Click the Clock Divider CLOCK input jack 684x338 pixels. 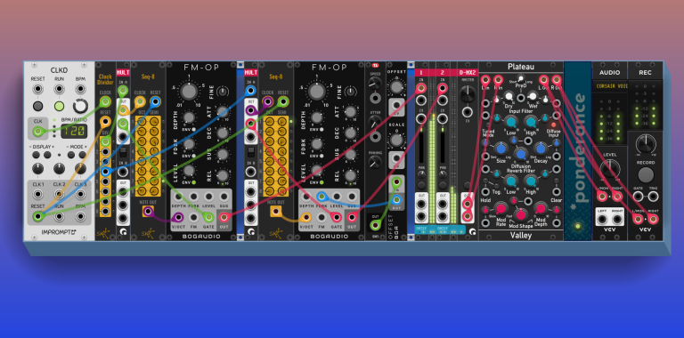pos(105,102)
